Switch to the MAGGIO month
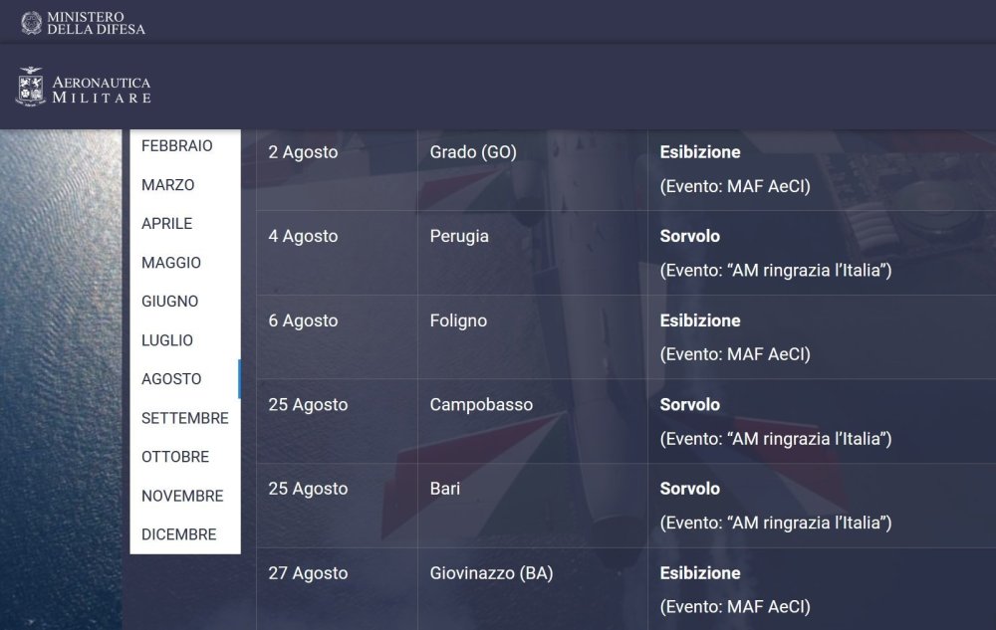 coord(171,263)
